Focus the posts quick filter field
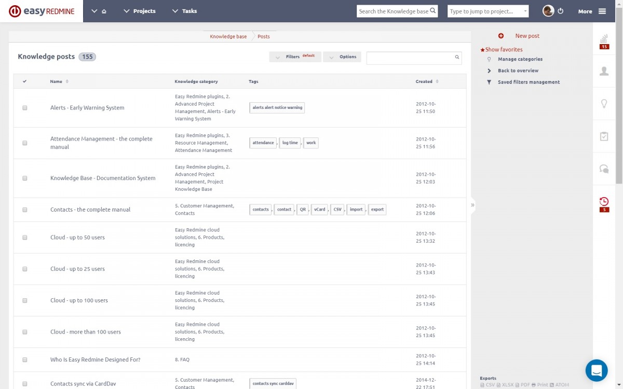The width and height of the screenshot is (623, 389). pos(410,58)
